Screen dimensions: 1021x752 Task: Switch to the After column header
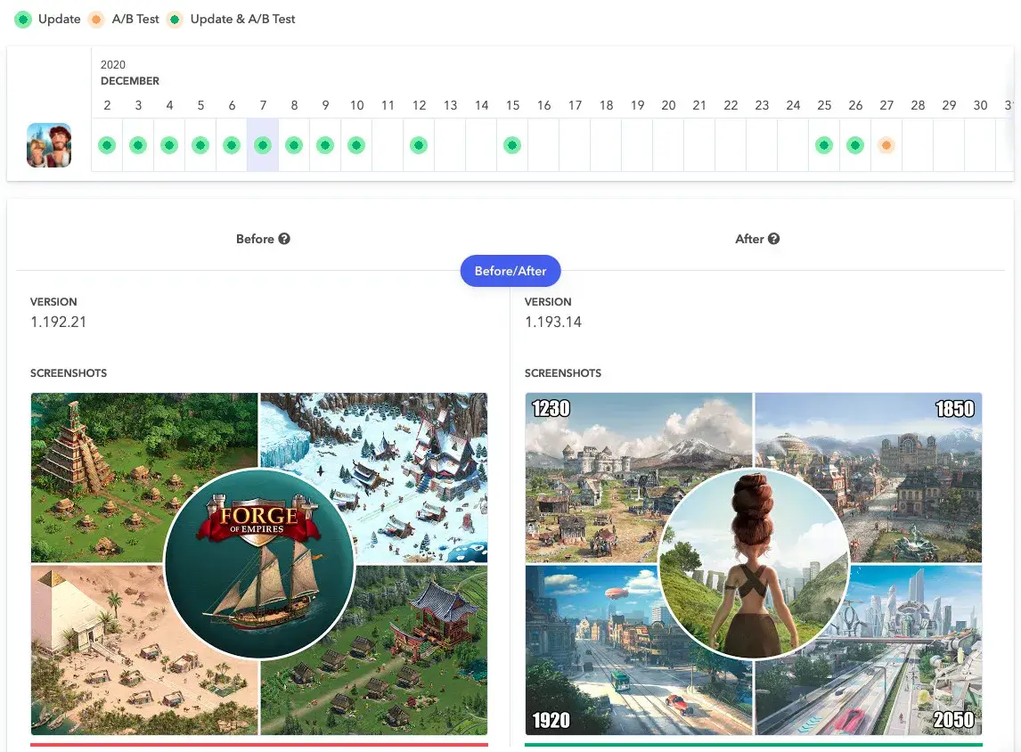(x=749, y=239)
